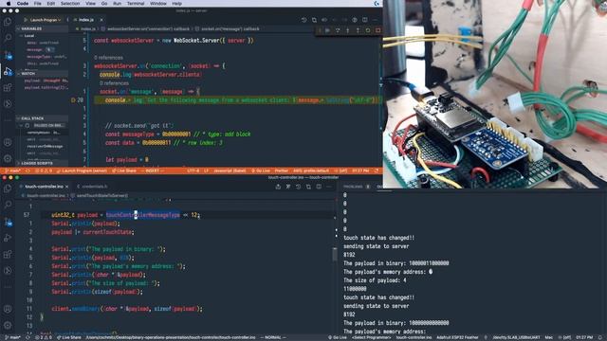Screen dimensions: 607x341
Task: Click Step Into in the debug toolbar
Action: (348, 30)
